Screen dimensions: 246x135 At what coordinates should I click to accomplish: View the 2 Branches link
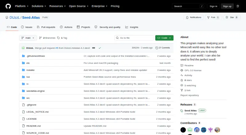click(x=47, y=38)
